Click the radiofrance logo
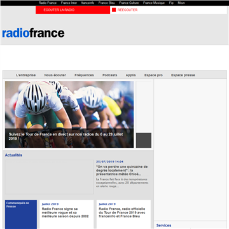 33,33
